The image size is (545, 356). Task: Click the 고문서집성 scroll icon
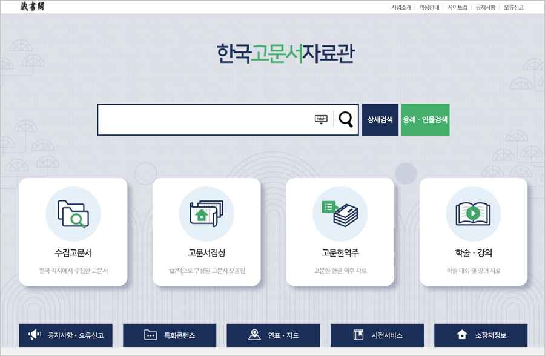206,214
